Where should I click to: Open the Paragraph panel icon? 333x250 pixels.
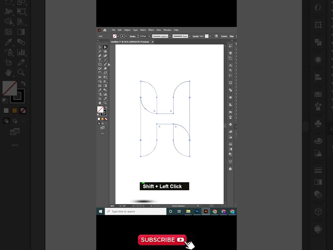[x=230, y=70]
